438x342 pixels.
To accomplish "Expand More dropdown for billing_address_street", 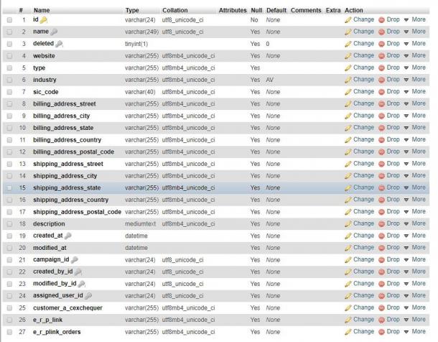I will pyautogui.click(x=415, y=103).
